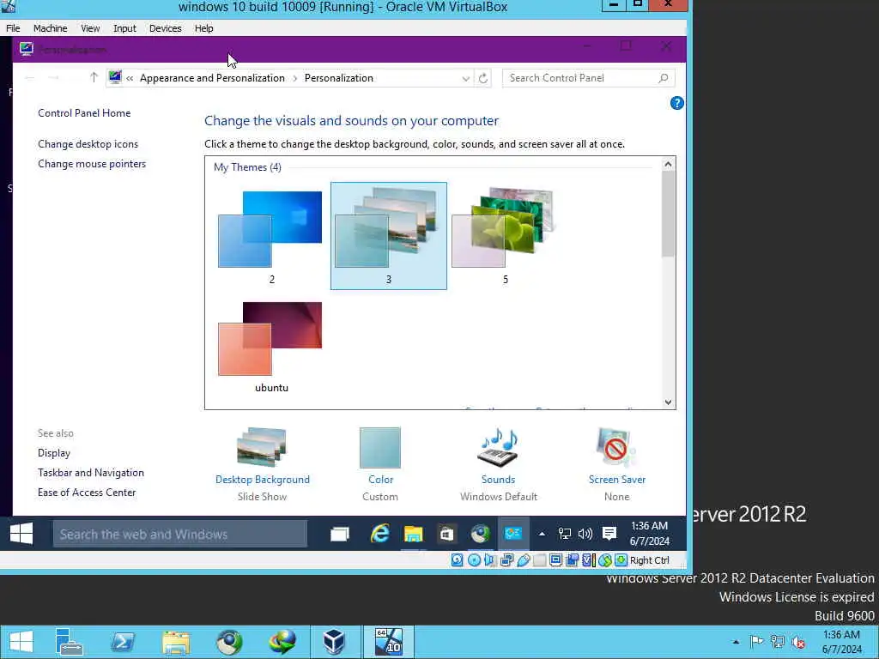Click the refresh button beside the address bar

coord(482,78)
